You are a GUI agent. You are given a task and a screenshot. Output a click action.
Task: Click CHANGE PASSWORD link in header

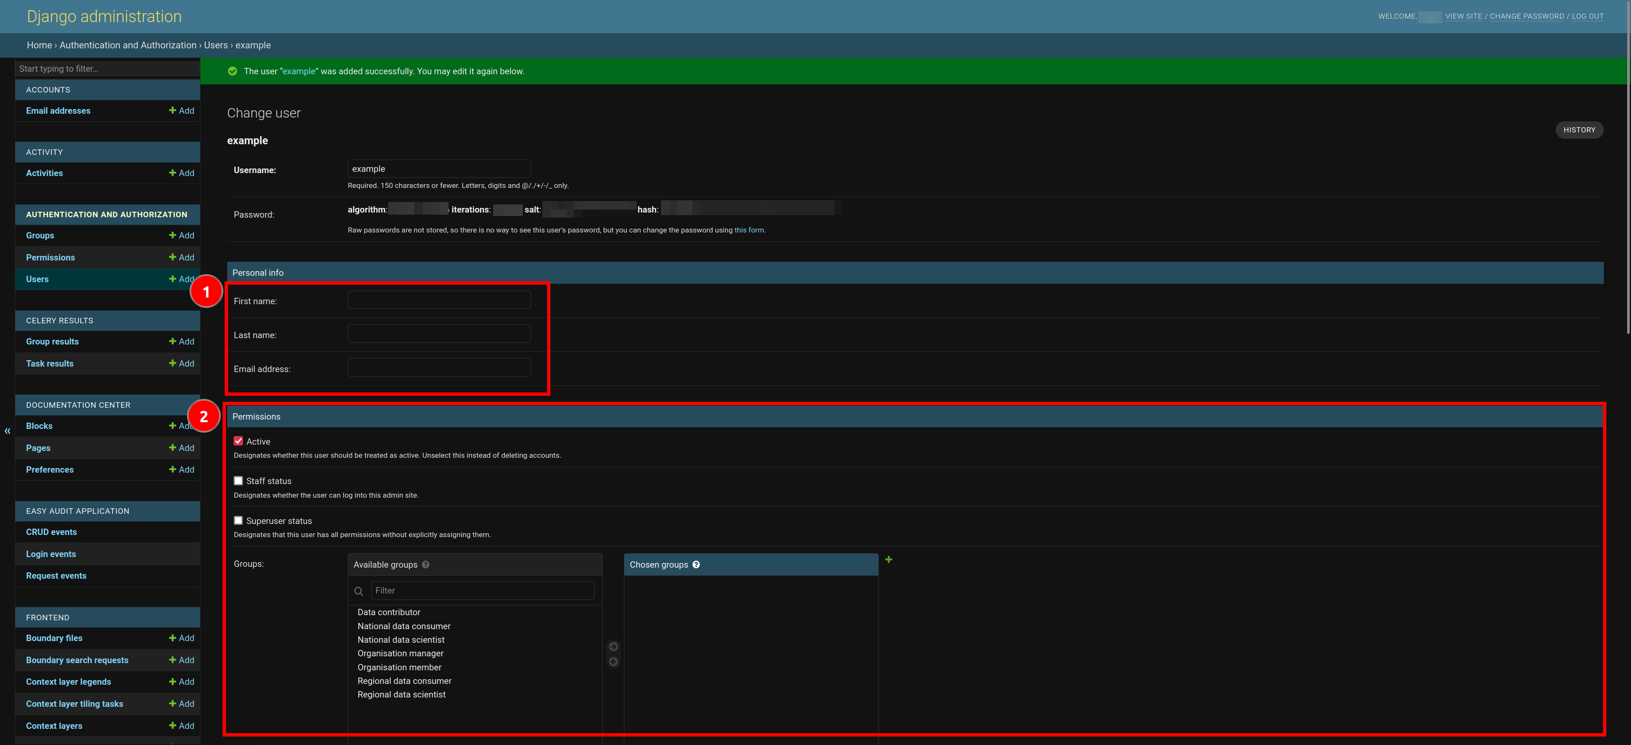1527,17
